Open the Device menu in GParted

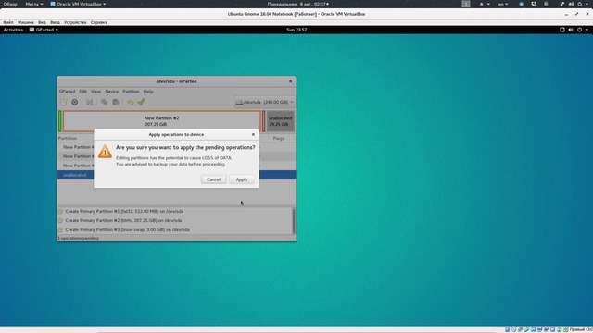[111, 92]
